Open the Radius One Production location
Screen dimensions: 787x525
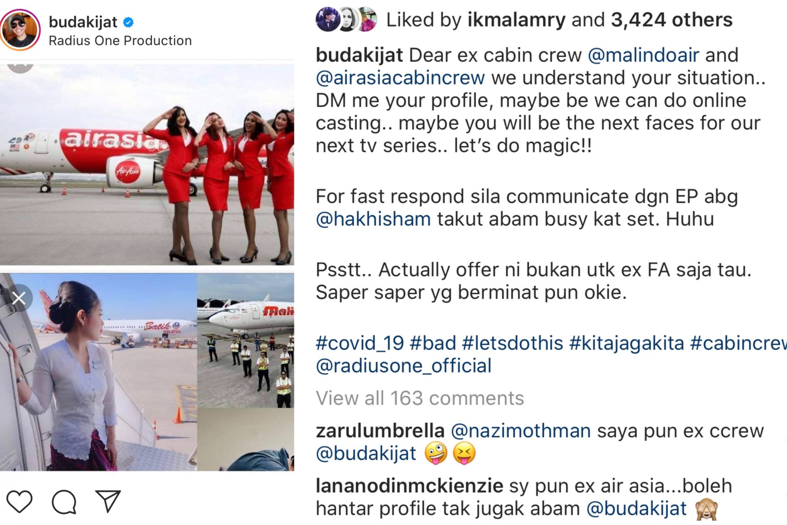pos(120,41)
